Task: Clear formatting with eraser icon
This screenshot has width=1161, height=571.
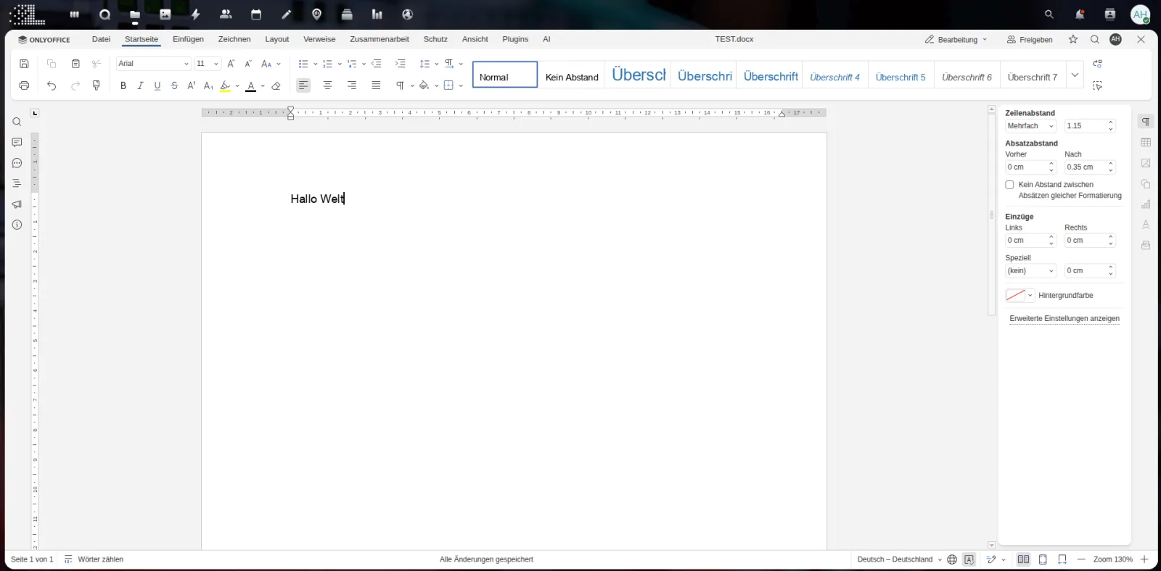Action: (x=276, y=86)
